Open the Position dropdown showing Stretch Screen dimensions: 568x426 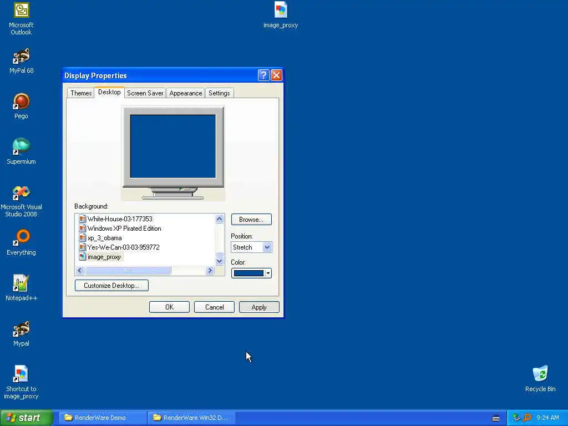click(x=251, y=247)
